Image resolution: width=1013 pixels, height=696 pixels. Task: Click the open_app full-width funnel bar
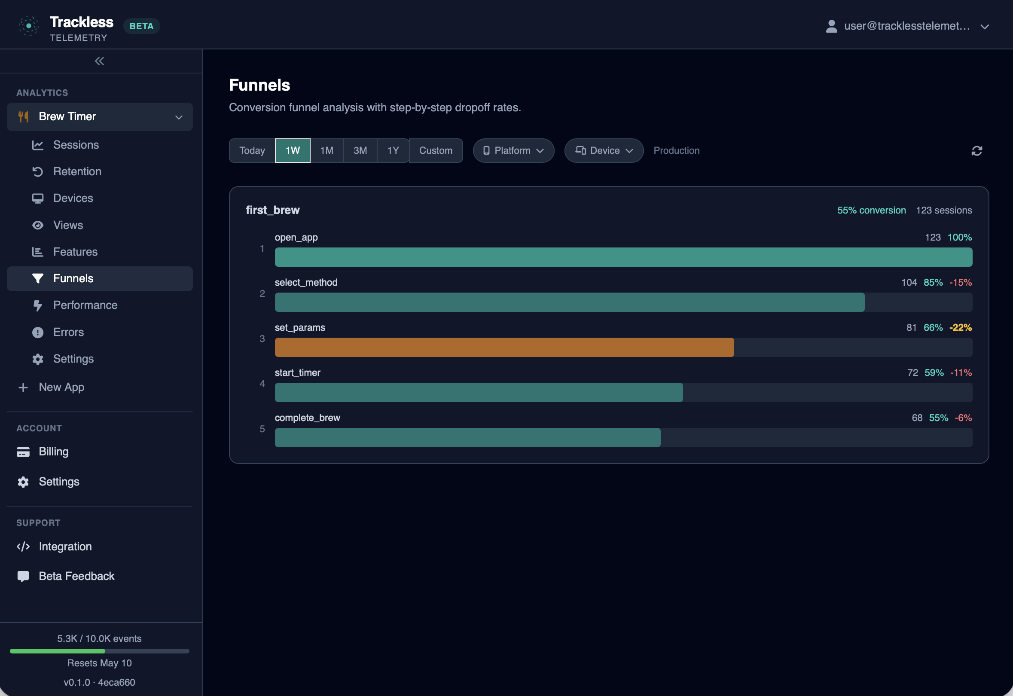(x=623, y=257)
